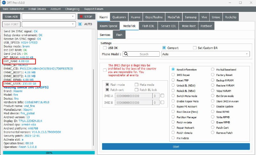Select Write RPMB option

(212, 117)
